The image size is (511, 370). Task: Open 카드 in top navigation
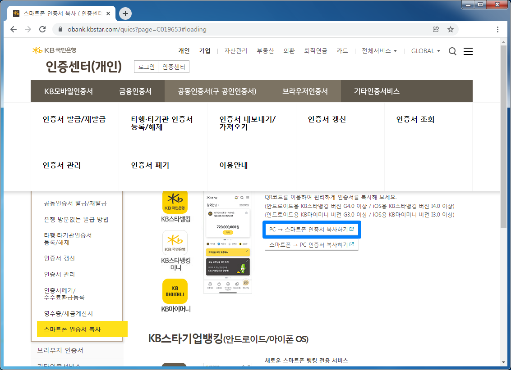coord(342,51)
